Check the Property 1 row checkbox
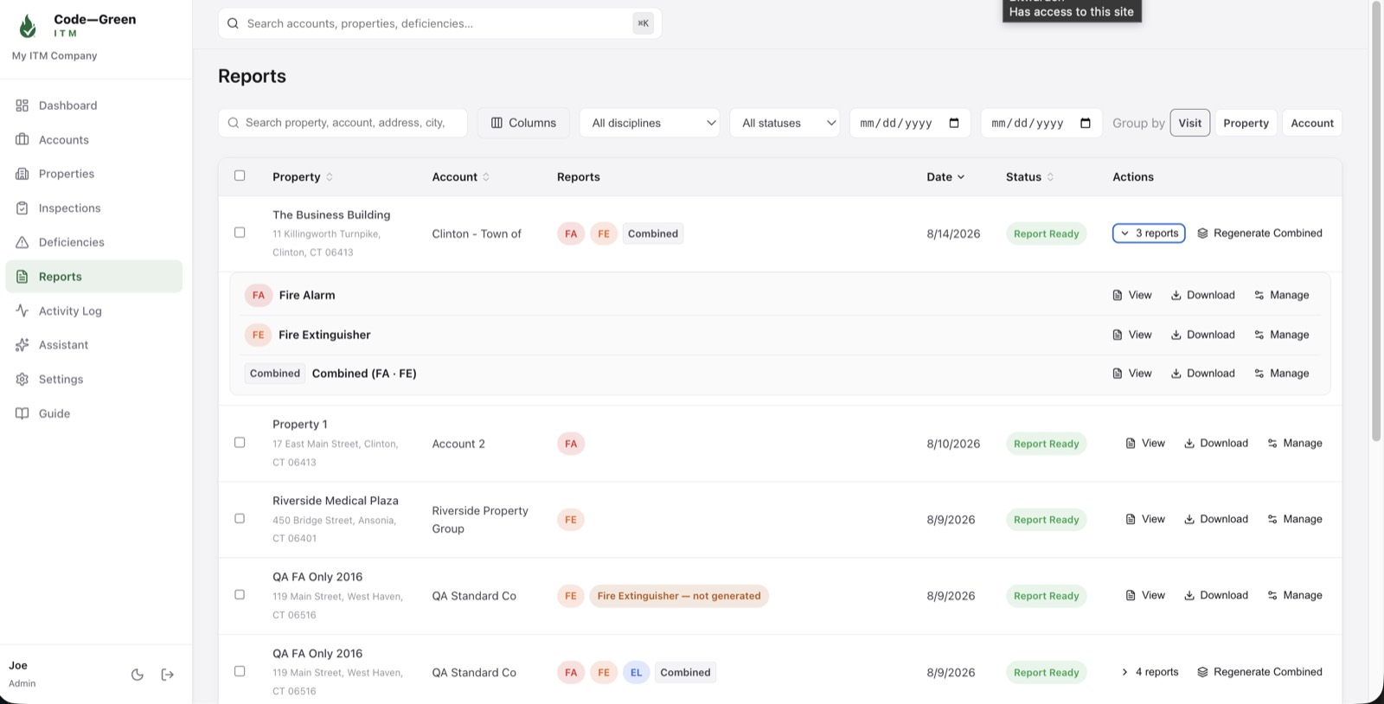The height and width of the screenshot is (704, 1384). click(x=240, y=443)
